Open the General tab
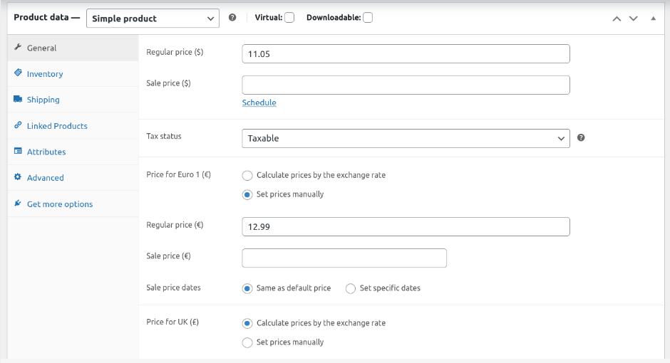The width and height of the screenshot is (670, 363). click(73, 48)
